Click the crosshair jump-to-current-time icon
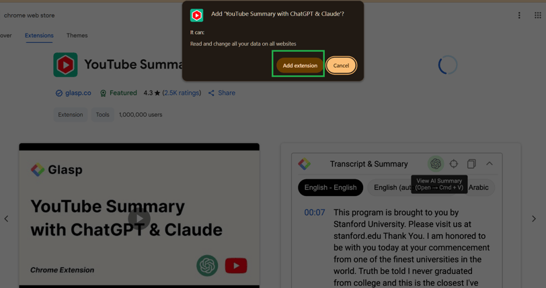The width and height of the screenshot is (546, 288). [454, 164]
